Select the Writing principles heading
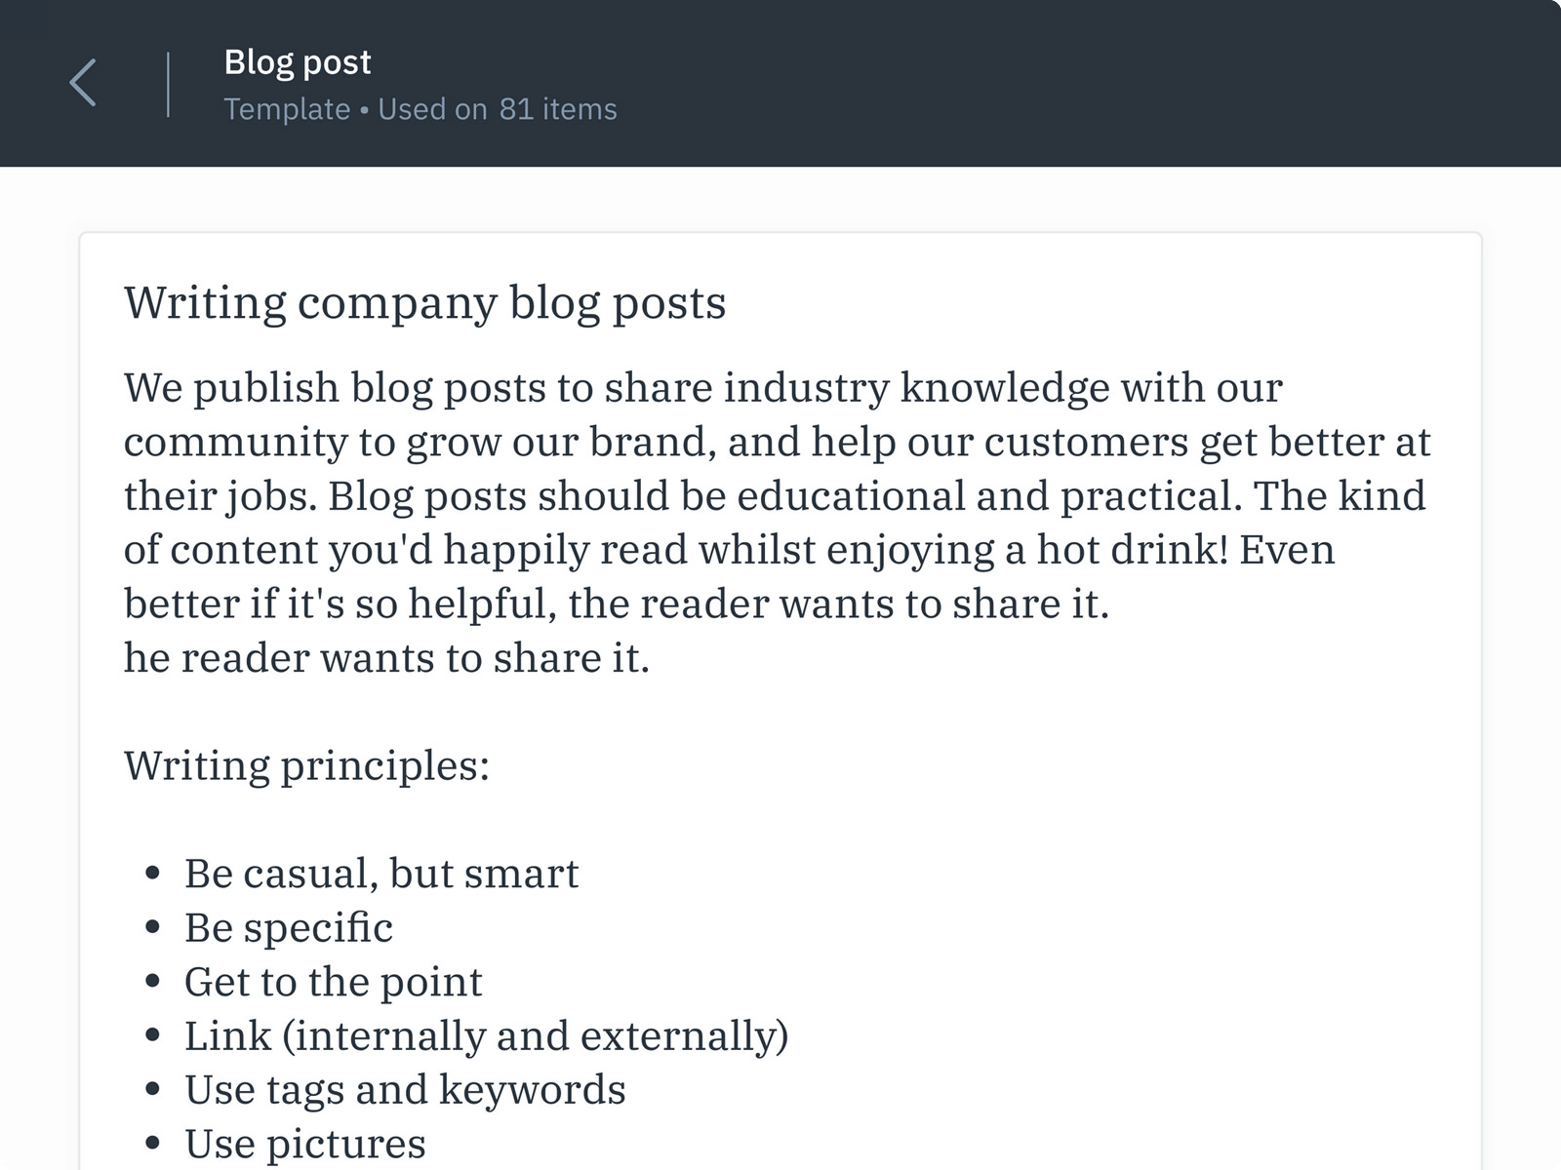The width and height of the screenshot is (1561, 1170). pyautogui.click(x=306, y=765)
